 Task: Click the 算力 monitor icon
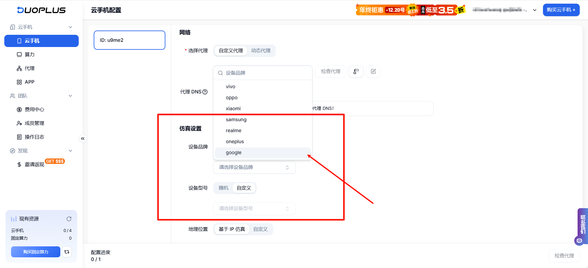[19, 55]
